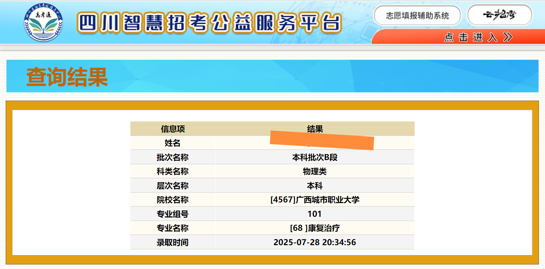This screenshot has height=269, width=545.
Task: Select the 信息项 column header
Action: pyautogui.click(x=173, y=129)
